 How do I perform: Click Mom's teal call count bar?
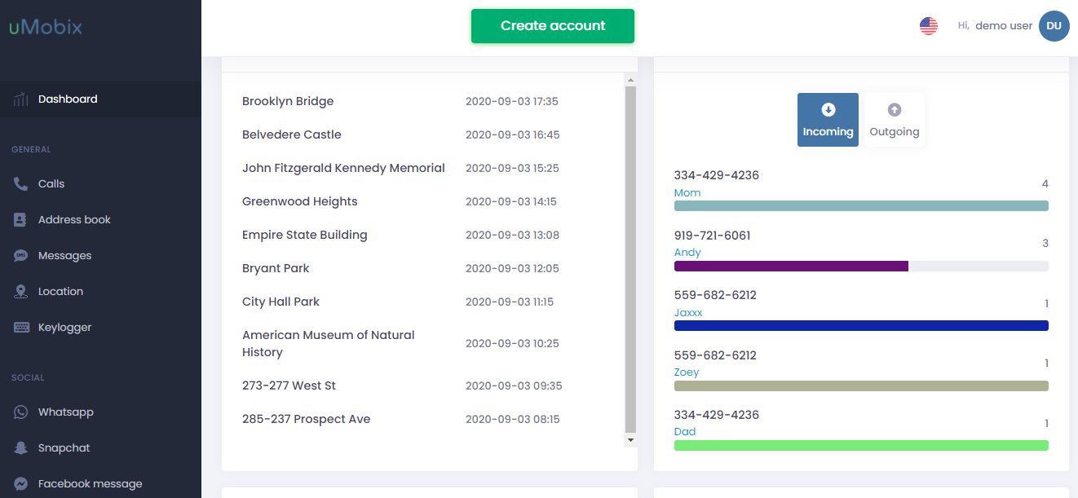pos(860,206)
